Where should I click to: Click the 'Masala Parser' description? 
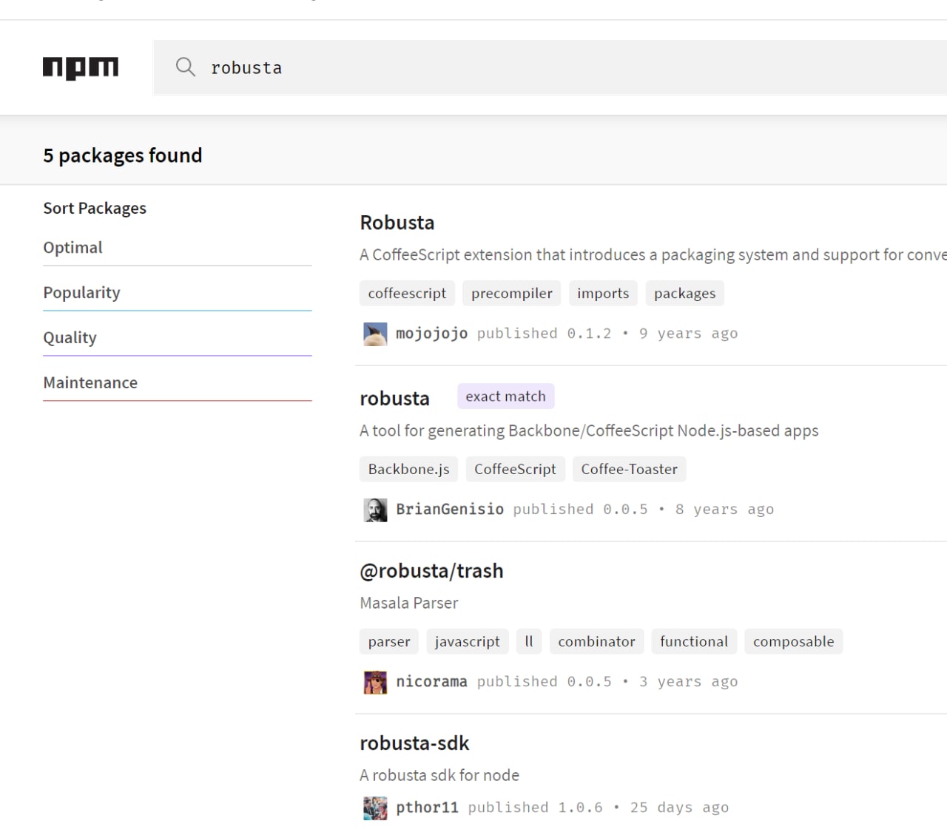pos(409,604)
